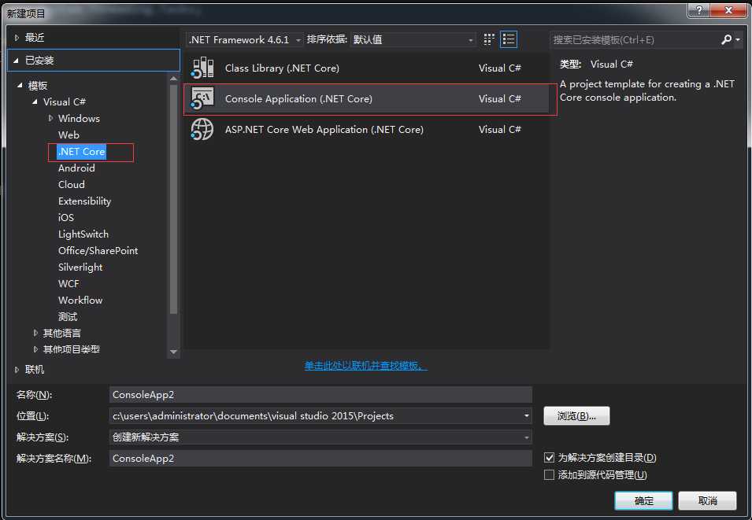Click the template tree scrollbar up arrow
The width and height of the screenshot is (752, 520).
point(173,78)
